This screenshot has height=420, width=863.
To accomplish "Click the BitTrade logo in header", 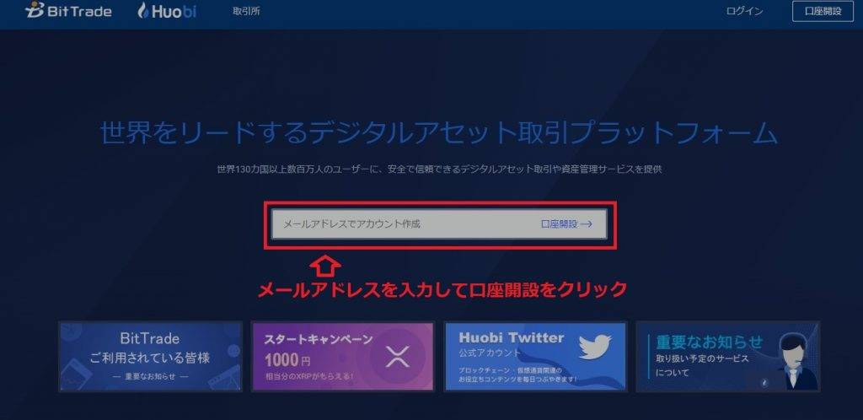I will point(69,11).
